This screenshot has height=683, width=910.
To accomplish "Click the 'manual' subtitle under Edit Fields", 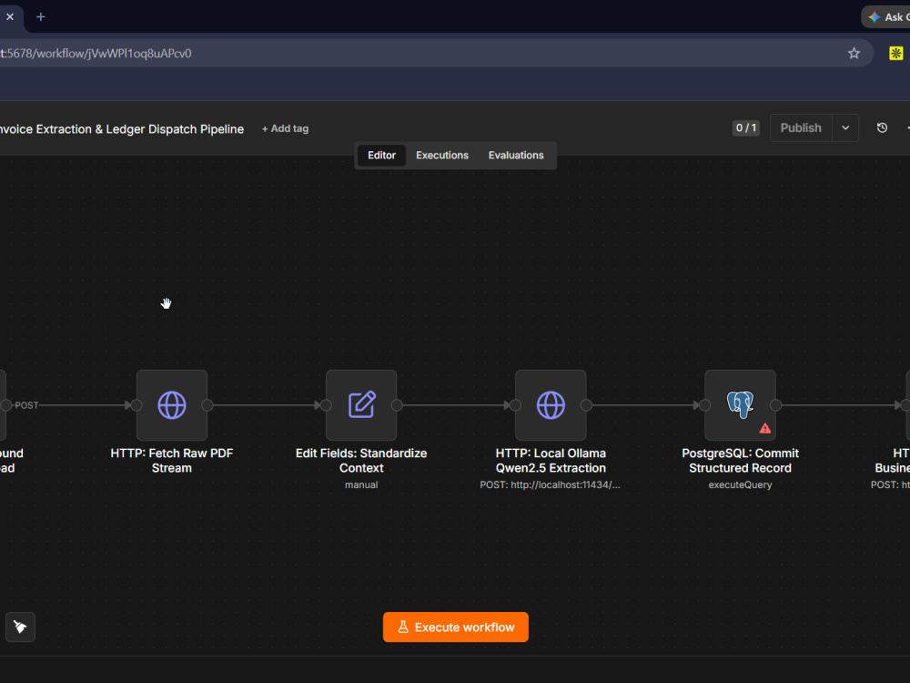I will click(361, 485).
